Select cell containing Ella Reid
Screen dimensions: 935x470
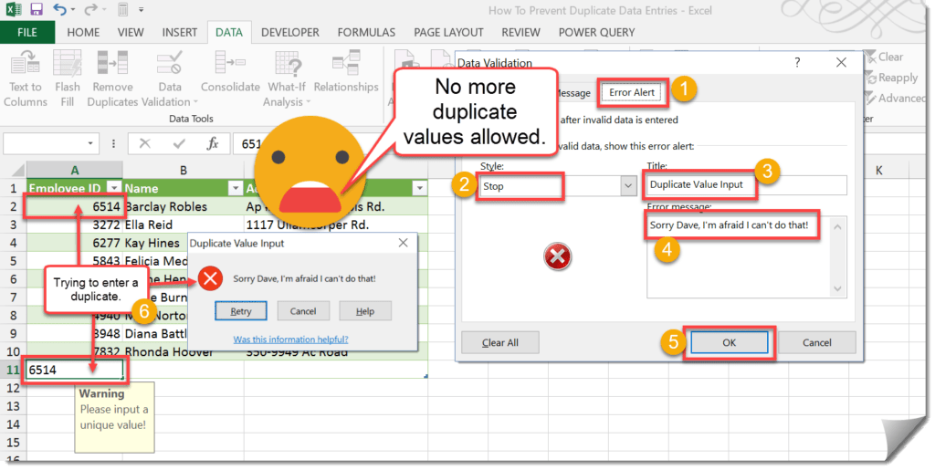coord(183,225)
